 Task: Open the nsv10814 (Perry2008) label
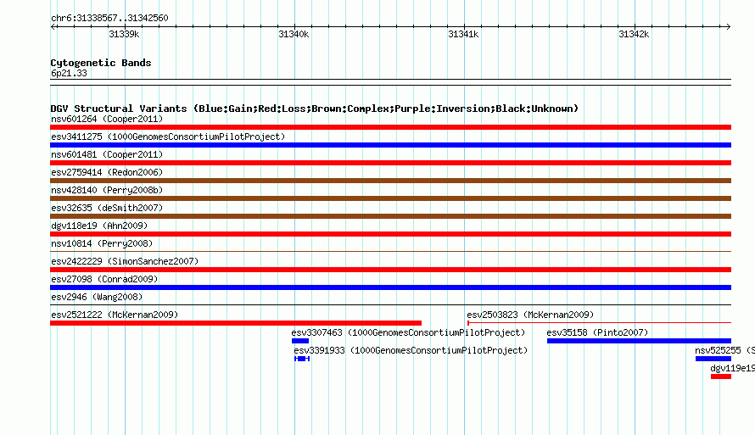coord(102,243)
